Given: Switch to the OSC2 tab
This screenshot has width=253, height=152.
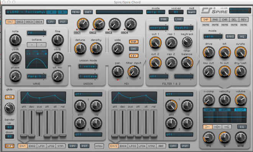Looking at the screenshot, I should coord(20,22).
